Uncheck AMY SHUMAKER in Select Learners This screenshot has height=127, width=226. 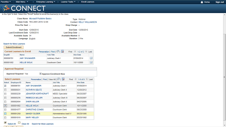point(5,86)
